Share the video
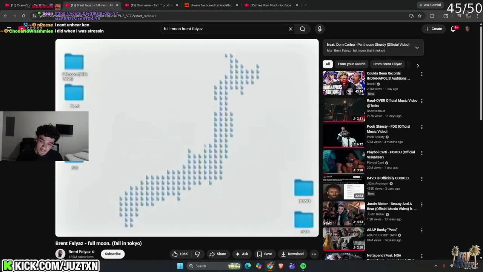The height and width of the screenshot is (272, 483). (x=218, y=254)
